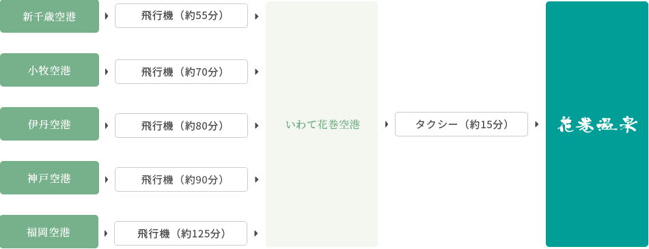Click the いわて花巻空港 panel

322,124
